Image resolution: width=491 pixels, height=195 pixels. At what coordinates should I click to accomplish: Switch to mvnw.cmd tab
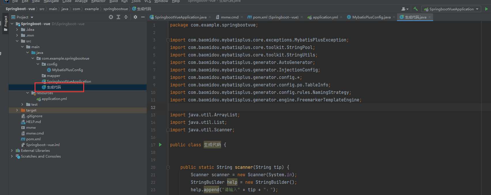click(x=230, y=17)
